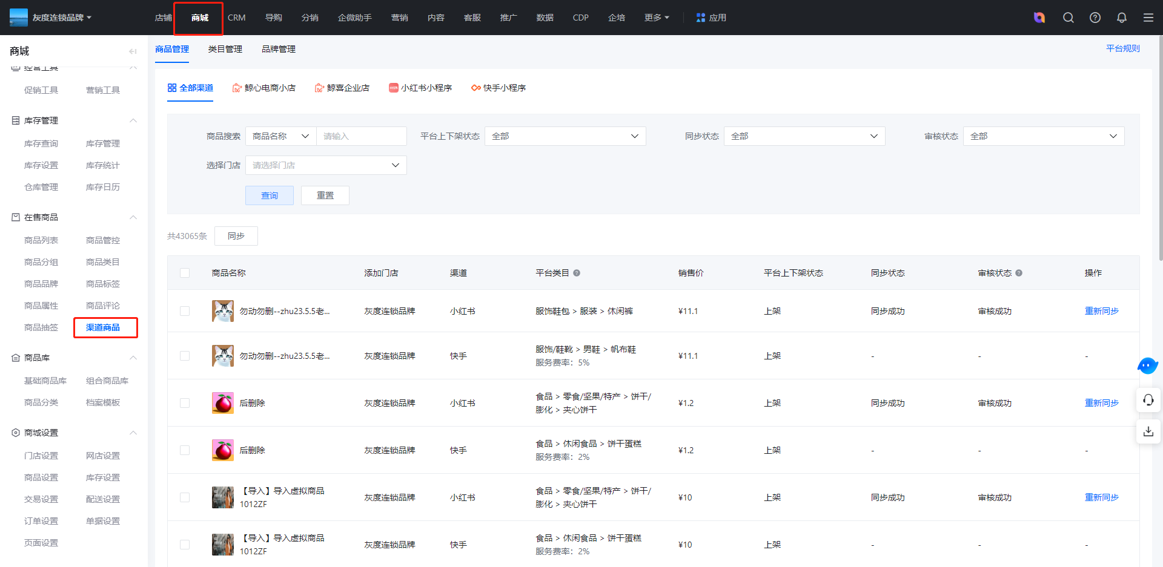Open 库存查询 in the sidebar
The width and height of the screenshot is (1163, 567).
coord(41,143)
